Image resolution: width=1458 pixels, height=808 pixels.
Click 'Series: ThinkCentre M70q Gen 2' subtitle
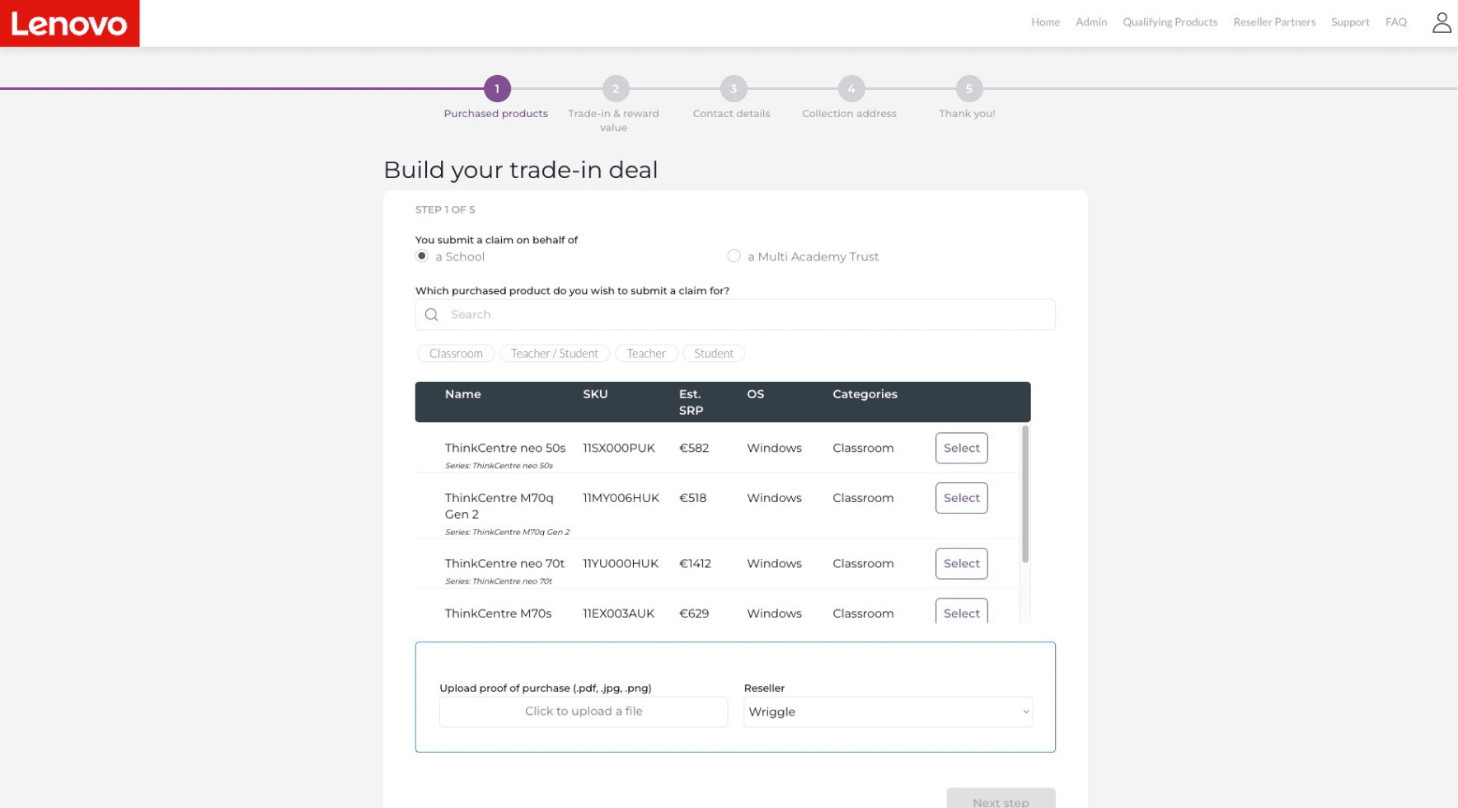tap(507, 533)
